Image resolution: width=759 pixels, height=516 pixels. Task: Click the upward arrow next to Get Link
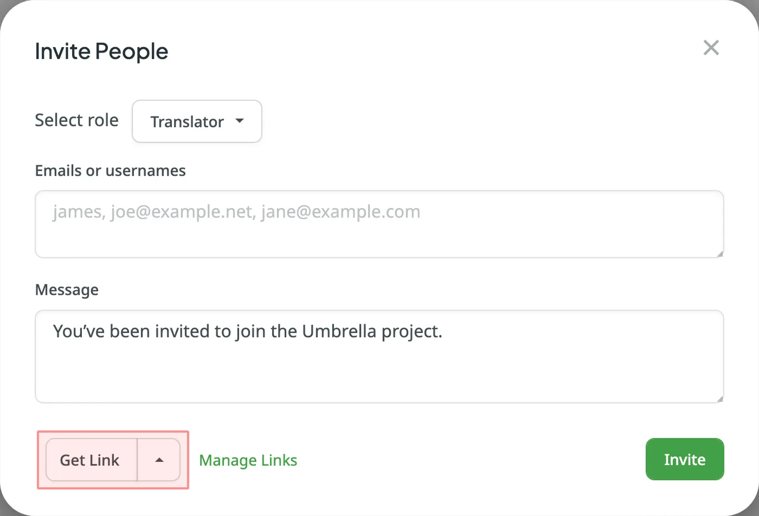(159, 459)
